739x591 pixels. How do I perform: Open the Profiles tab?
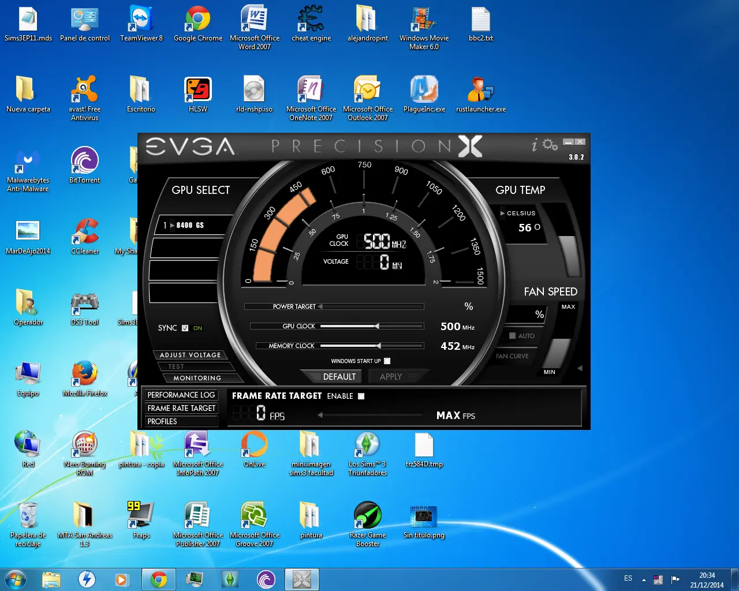(181, 421)
